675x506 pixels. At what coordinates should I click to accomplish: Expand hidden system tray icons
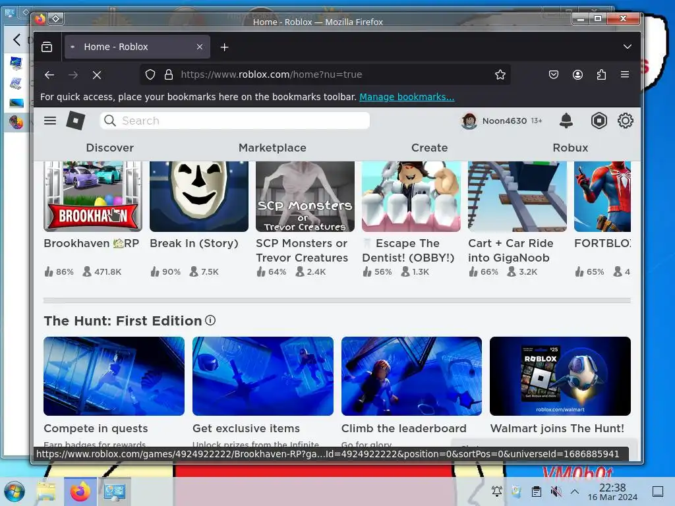575,491
